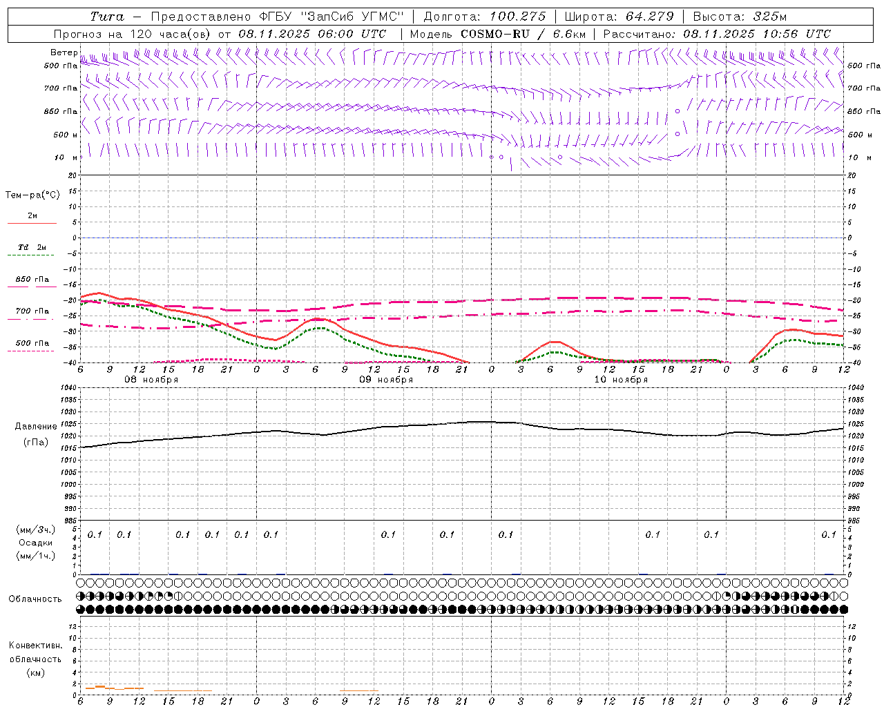Click the "Рассчитано: 08.11.2025 10:56 UTC" text
The image size is (884, 707).
pos(717,34)
